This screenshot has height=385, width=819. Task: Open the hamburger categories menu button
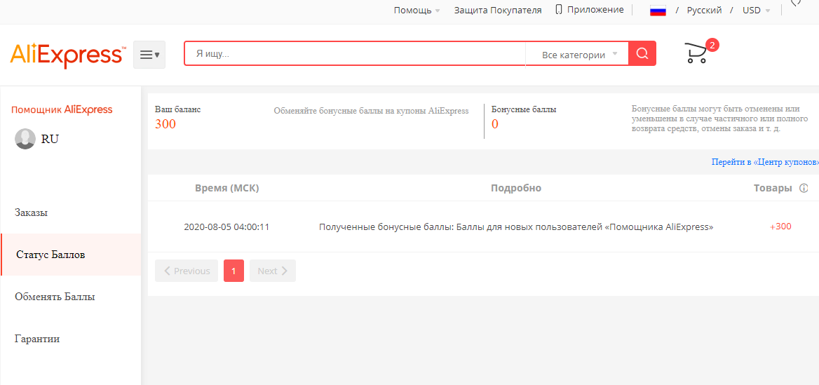click(149, 54)
